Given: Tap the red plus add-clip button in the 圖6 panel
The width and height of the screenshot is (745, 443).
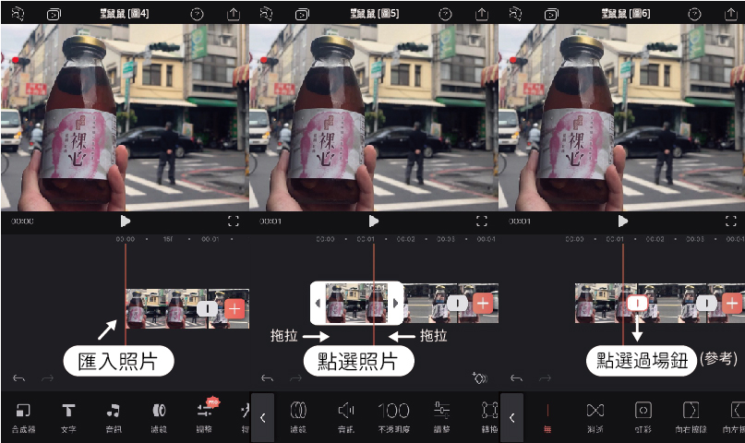Looking at the screenshot, I should tap(732, 303).
